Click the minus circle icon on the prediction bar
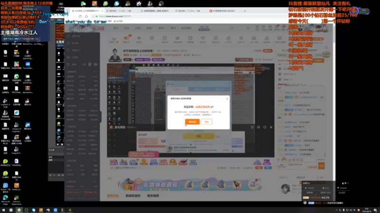 click(x=265, y=127)
